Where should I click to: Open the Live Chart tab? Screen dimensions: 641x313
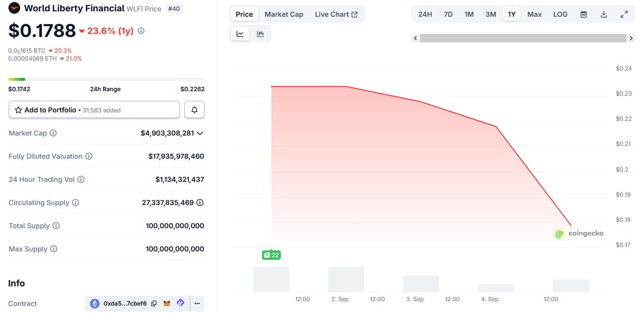pyautogui.click(x=336, y=14)
